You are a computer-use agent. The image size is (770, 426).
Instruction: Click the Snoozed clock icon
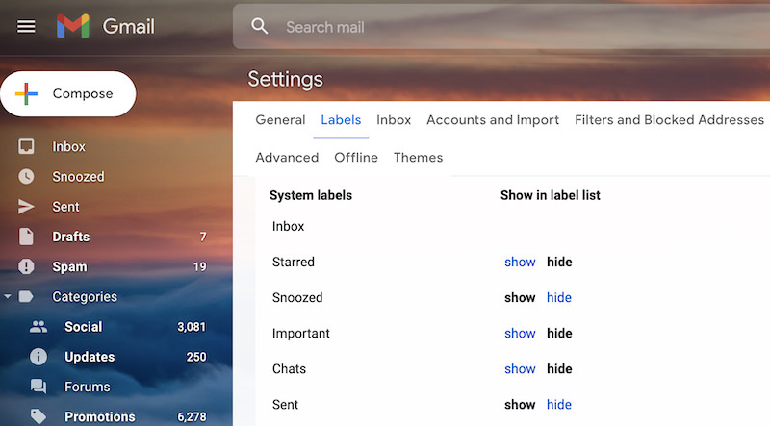point(26,177)
